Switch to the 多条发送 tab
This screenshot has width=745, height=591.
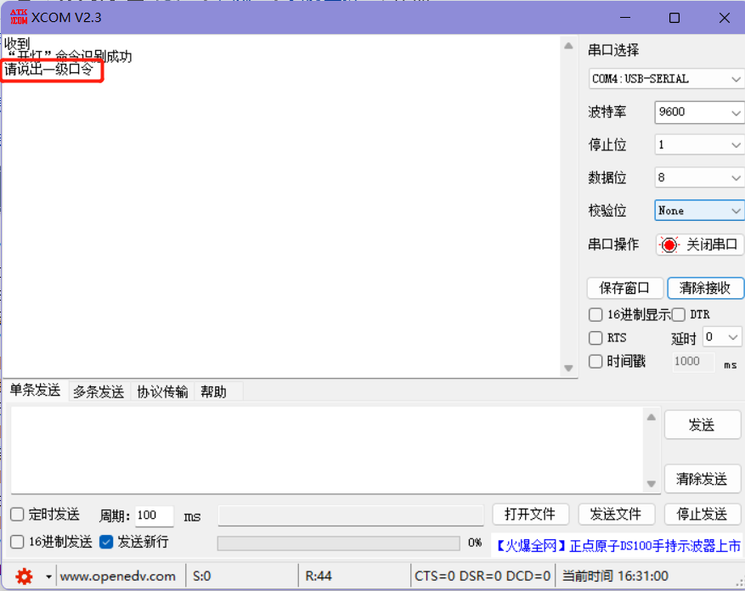[x=99, y=392]
